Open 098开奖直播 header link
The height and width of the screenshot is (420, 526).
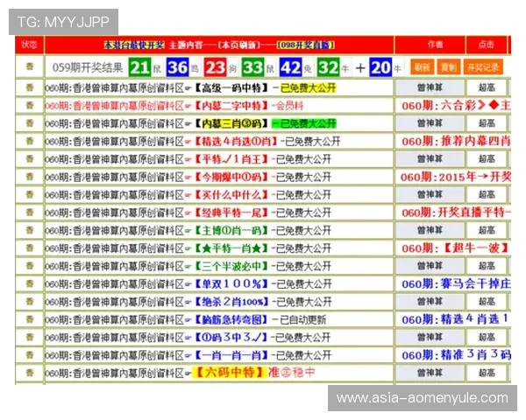306,45
